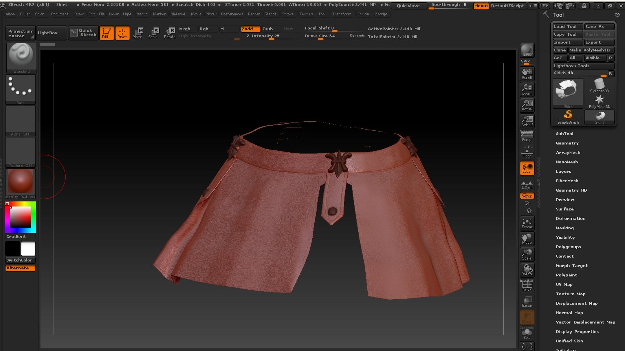Toggle Zsub sculpting mode

(271, 29)
